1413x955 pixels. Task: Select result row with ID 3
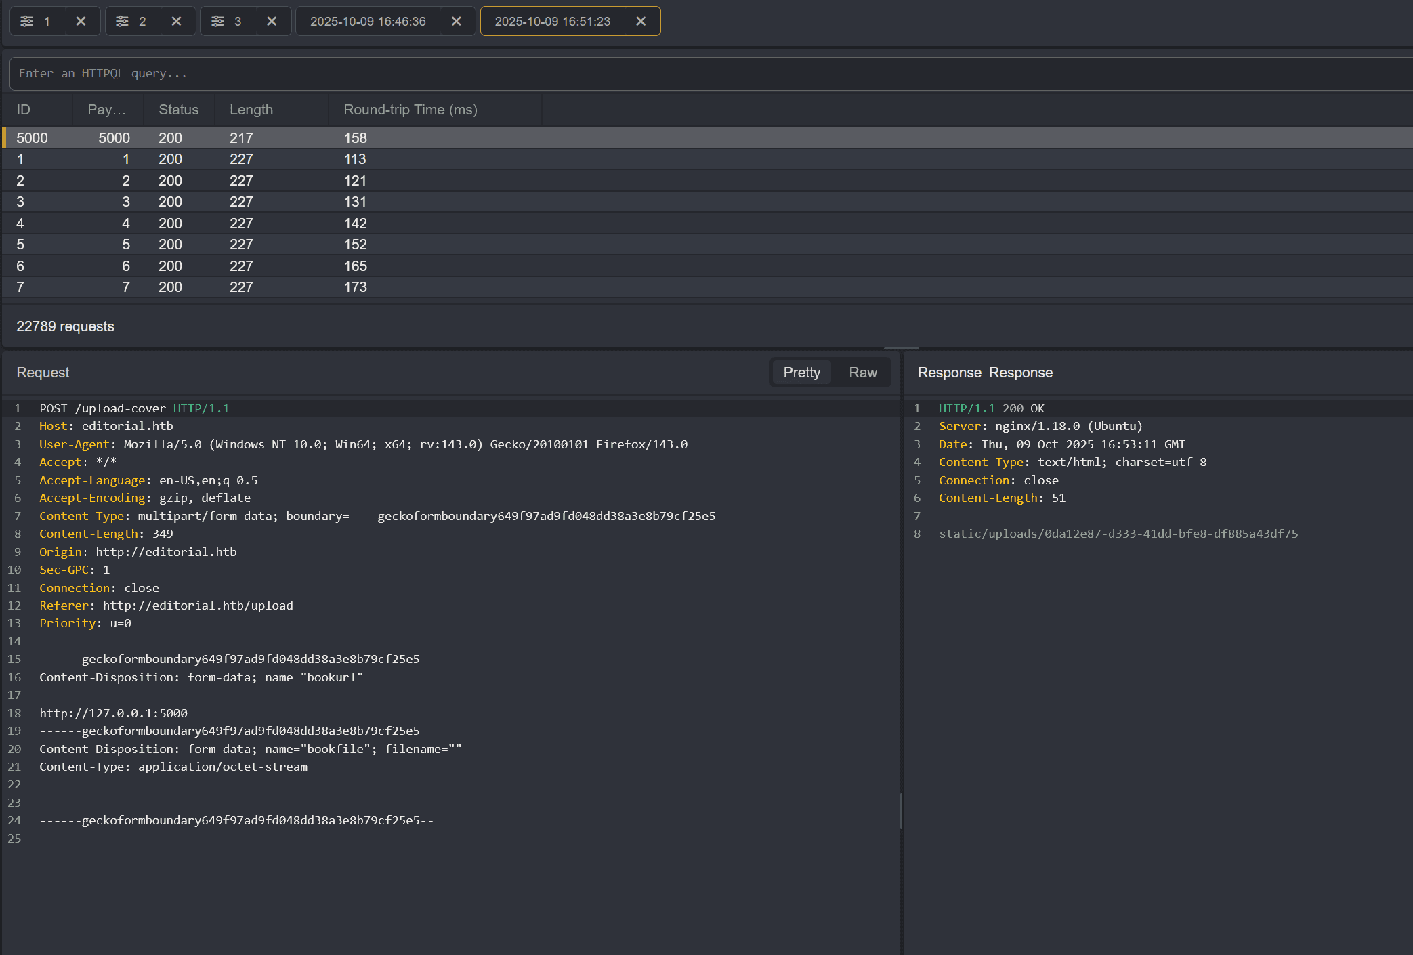[20, 202]
